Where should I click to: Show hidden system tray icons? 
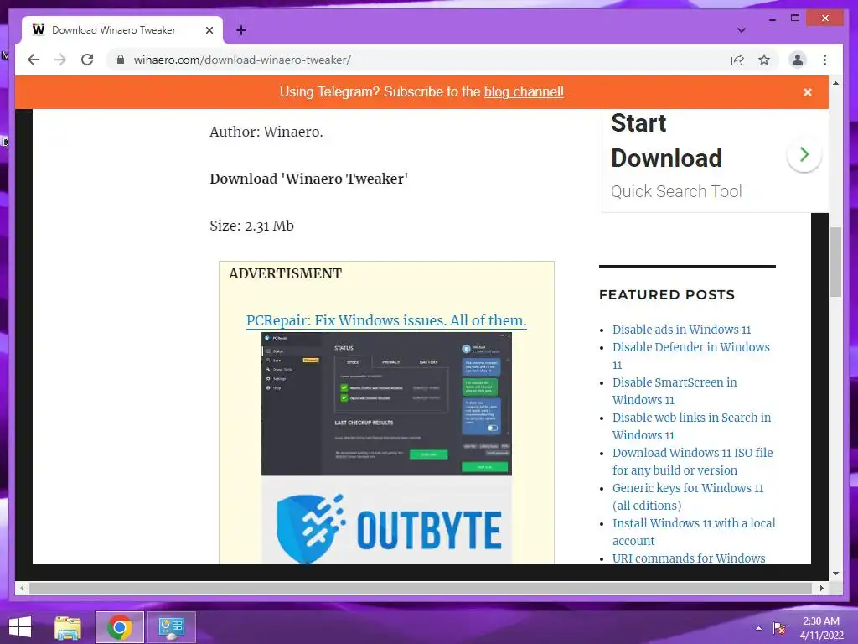pos(758,628)
